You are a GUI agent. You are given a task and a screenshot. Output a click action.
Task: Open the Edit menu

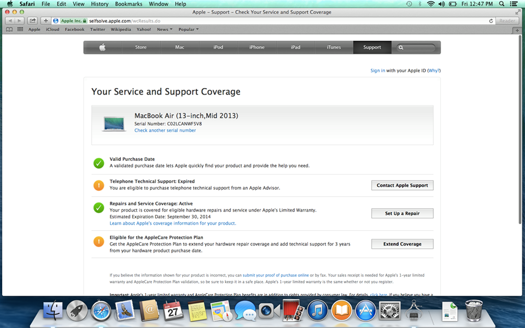pyautogui.click(x=61, y=4)
